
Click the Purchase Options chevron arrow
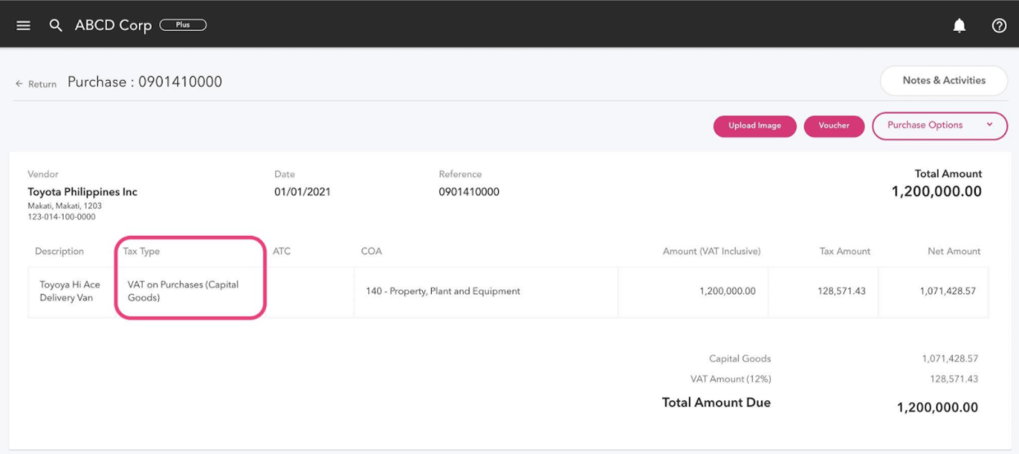990,125
